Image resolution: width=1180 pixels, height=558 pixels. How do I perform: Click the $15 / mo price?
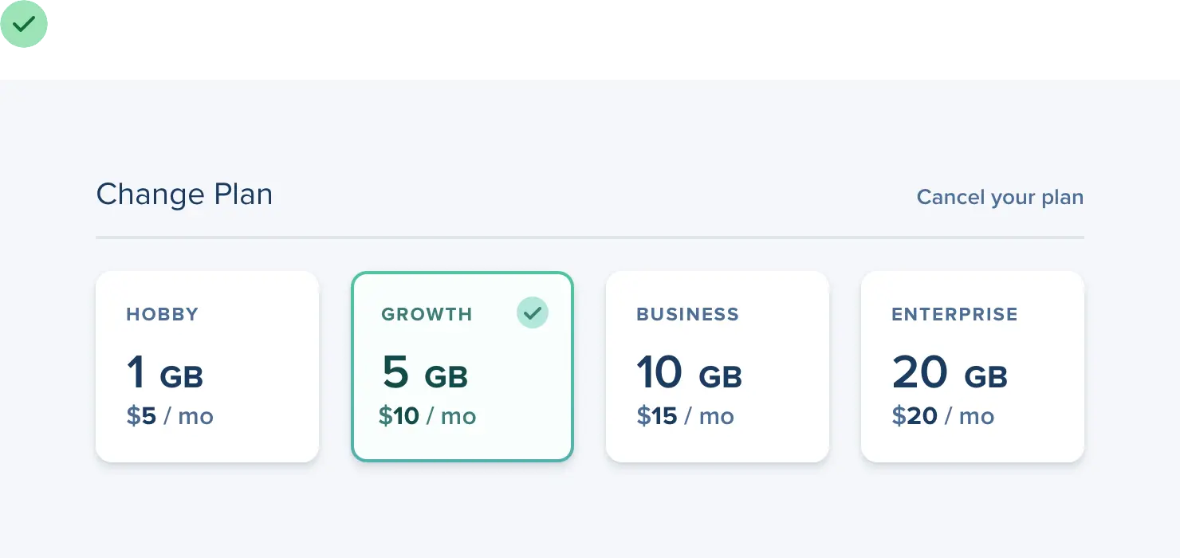[685, 416]
